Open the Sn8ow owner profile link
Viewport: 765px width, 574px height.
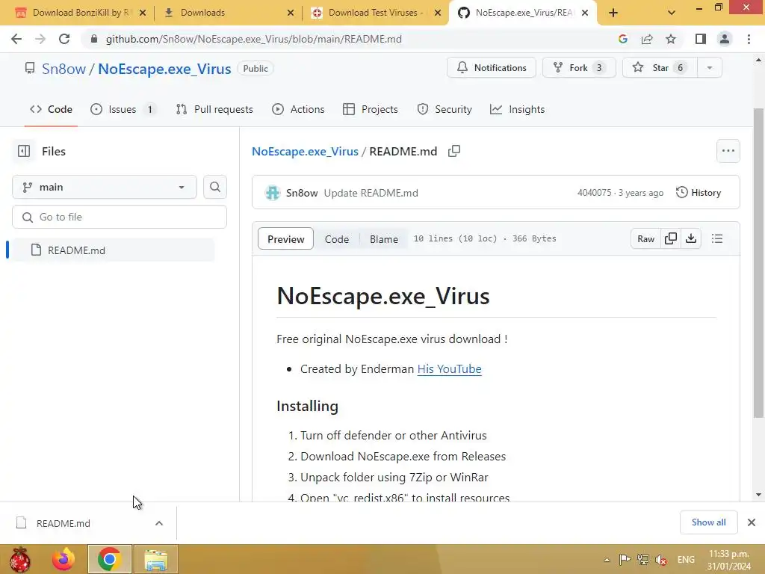[64, 69]
